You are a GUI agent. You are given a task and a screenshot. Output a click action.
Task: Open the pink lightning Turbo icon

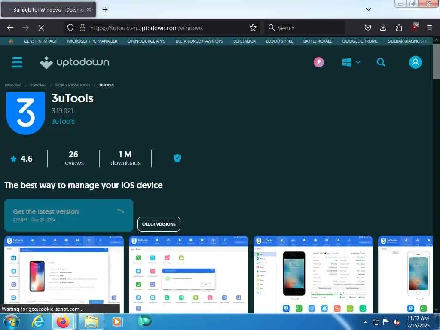click(318, 62)
